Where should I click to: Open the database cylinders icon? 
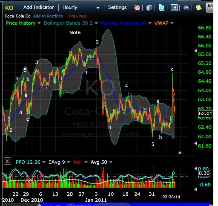coord(149,8)
